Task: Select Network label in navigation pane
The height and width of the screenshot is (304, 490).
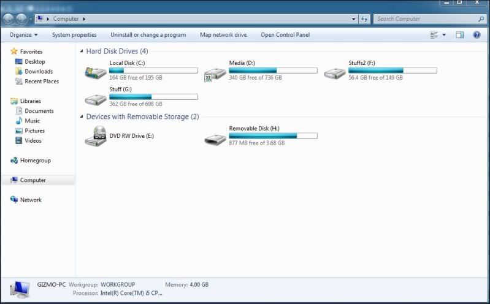Action: coord(31,200)
